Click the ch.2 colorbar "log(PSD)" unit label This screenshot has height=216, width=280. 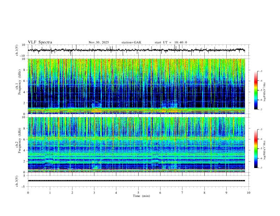265,150
